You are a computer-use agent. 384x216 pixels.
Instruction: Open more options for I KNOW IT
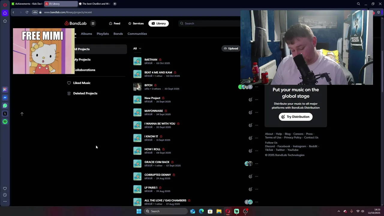(x=256, y=138)
